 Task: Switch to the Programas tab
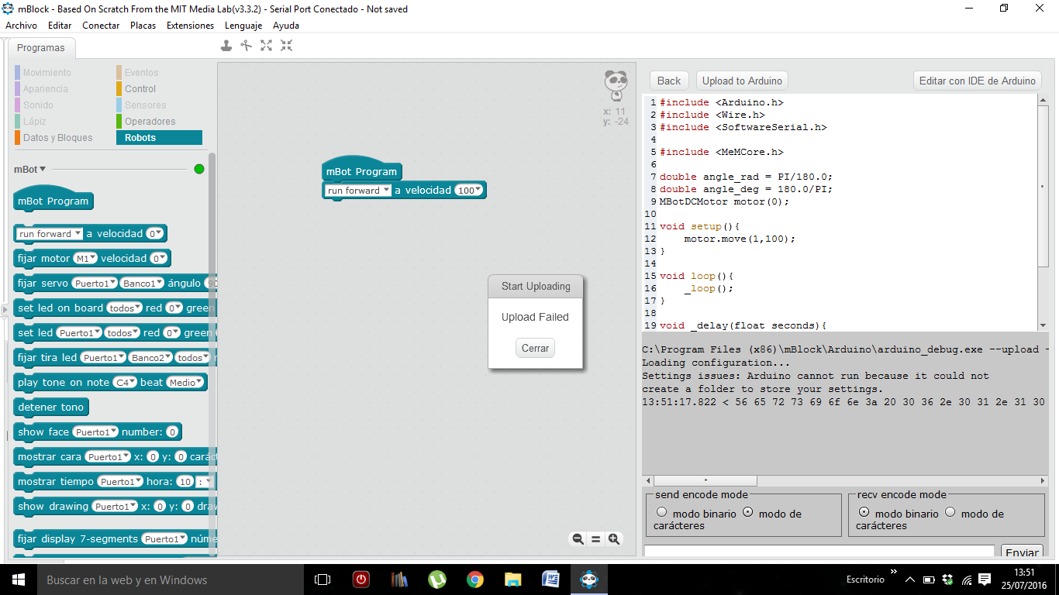(x=41, y=48)
